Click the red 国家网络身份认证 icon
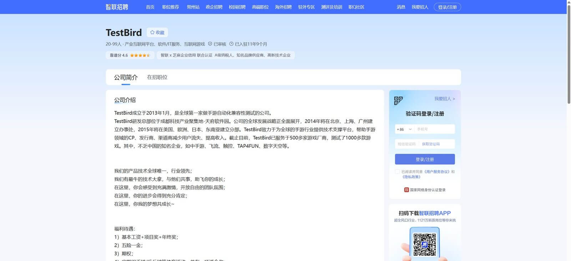The image size is (571, 261). coord(406,190)
